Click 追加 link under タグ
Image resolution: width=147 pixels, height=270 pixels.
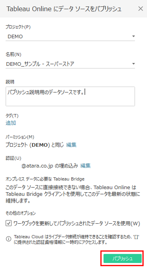[11, 123]
